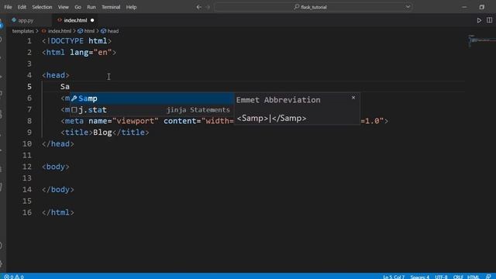
Task: Open the Go menu
Action: (77, 7)
